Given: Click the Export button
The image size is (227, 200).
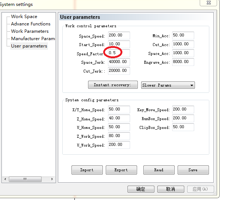Looking at the screenshot, I should tap(121, 170).
